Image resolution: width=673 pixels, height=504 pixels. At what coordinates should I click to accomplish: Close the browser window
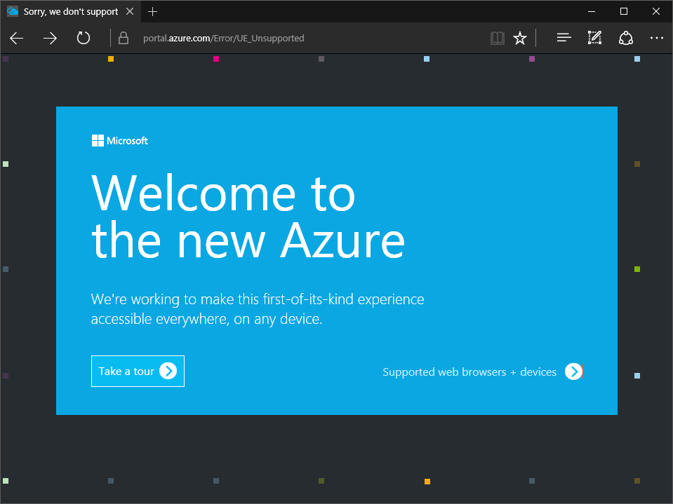[x=656, y=12]
